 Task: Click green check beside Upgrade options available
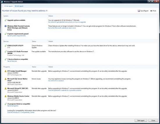coord(6,20)
